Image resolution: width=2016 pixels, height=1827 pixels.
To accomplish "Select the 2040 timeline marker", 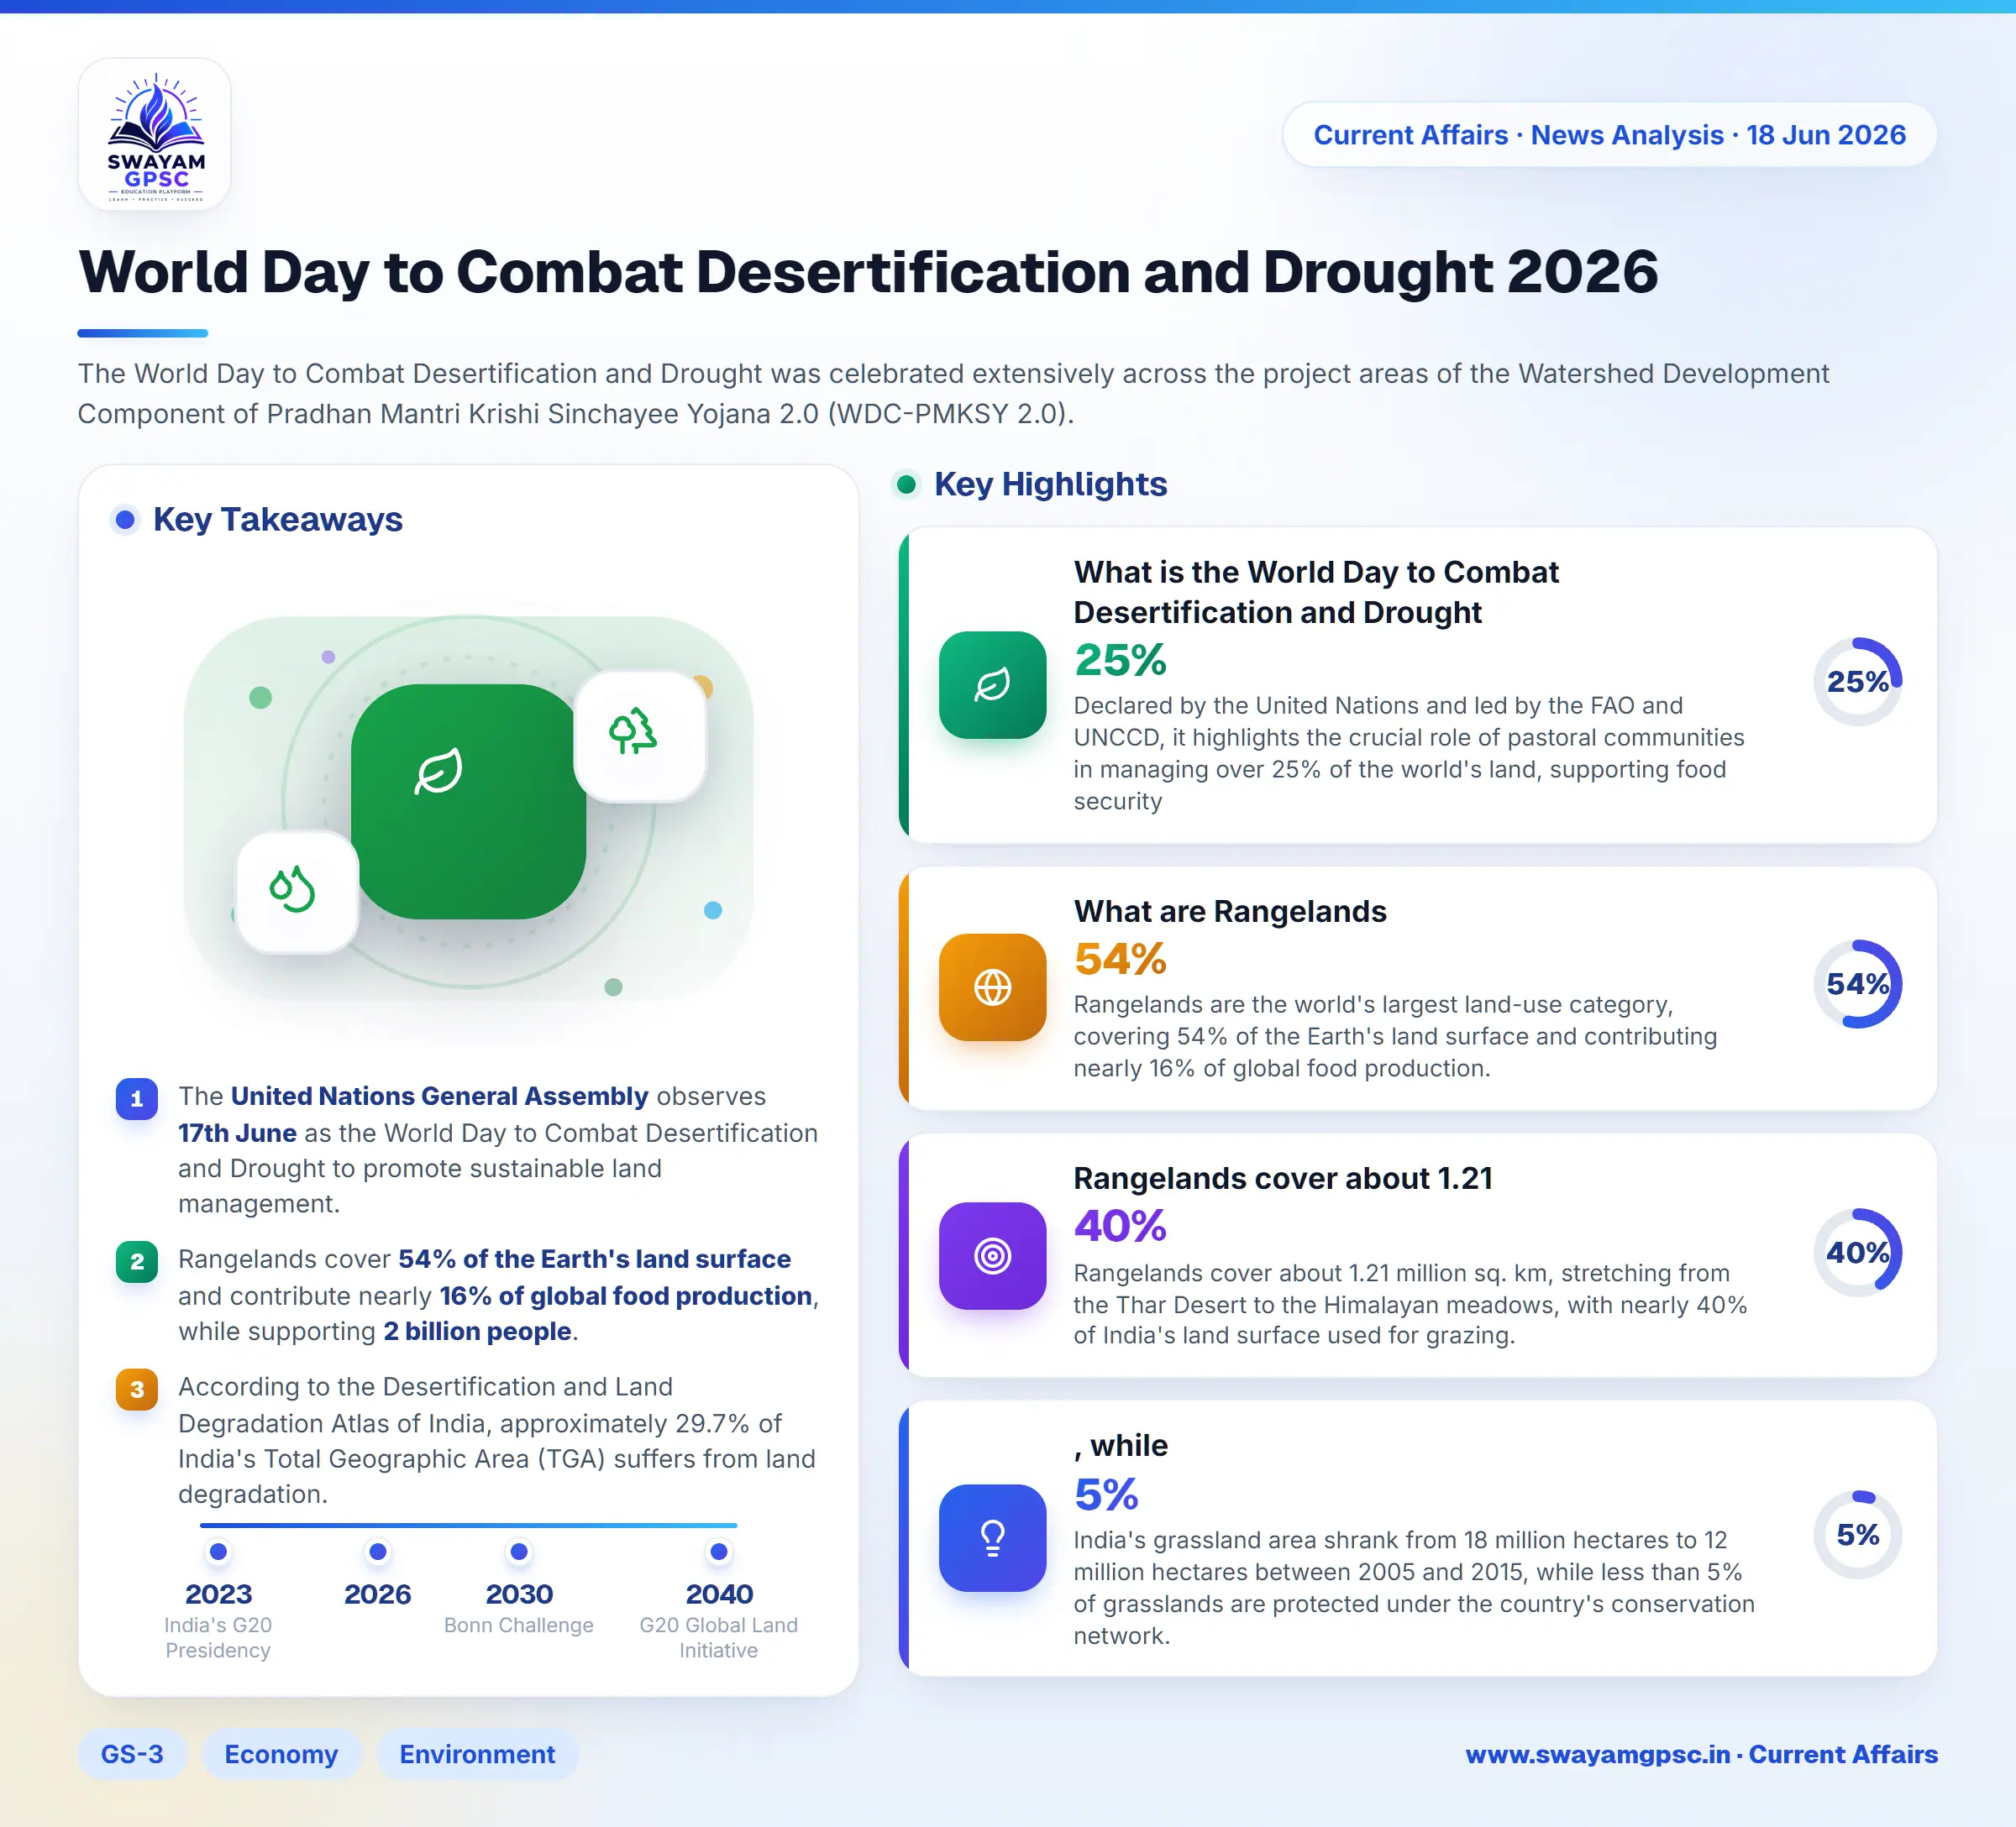I will [x=719, y=1551].
